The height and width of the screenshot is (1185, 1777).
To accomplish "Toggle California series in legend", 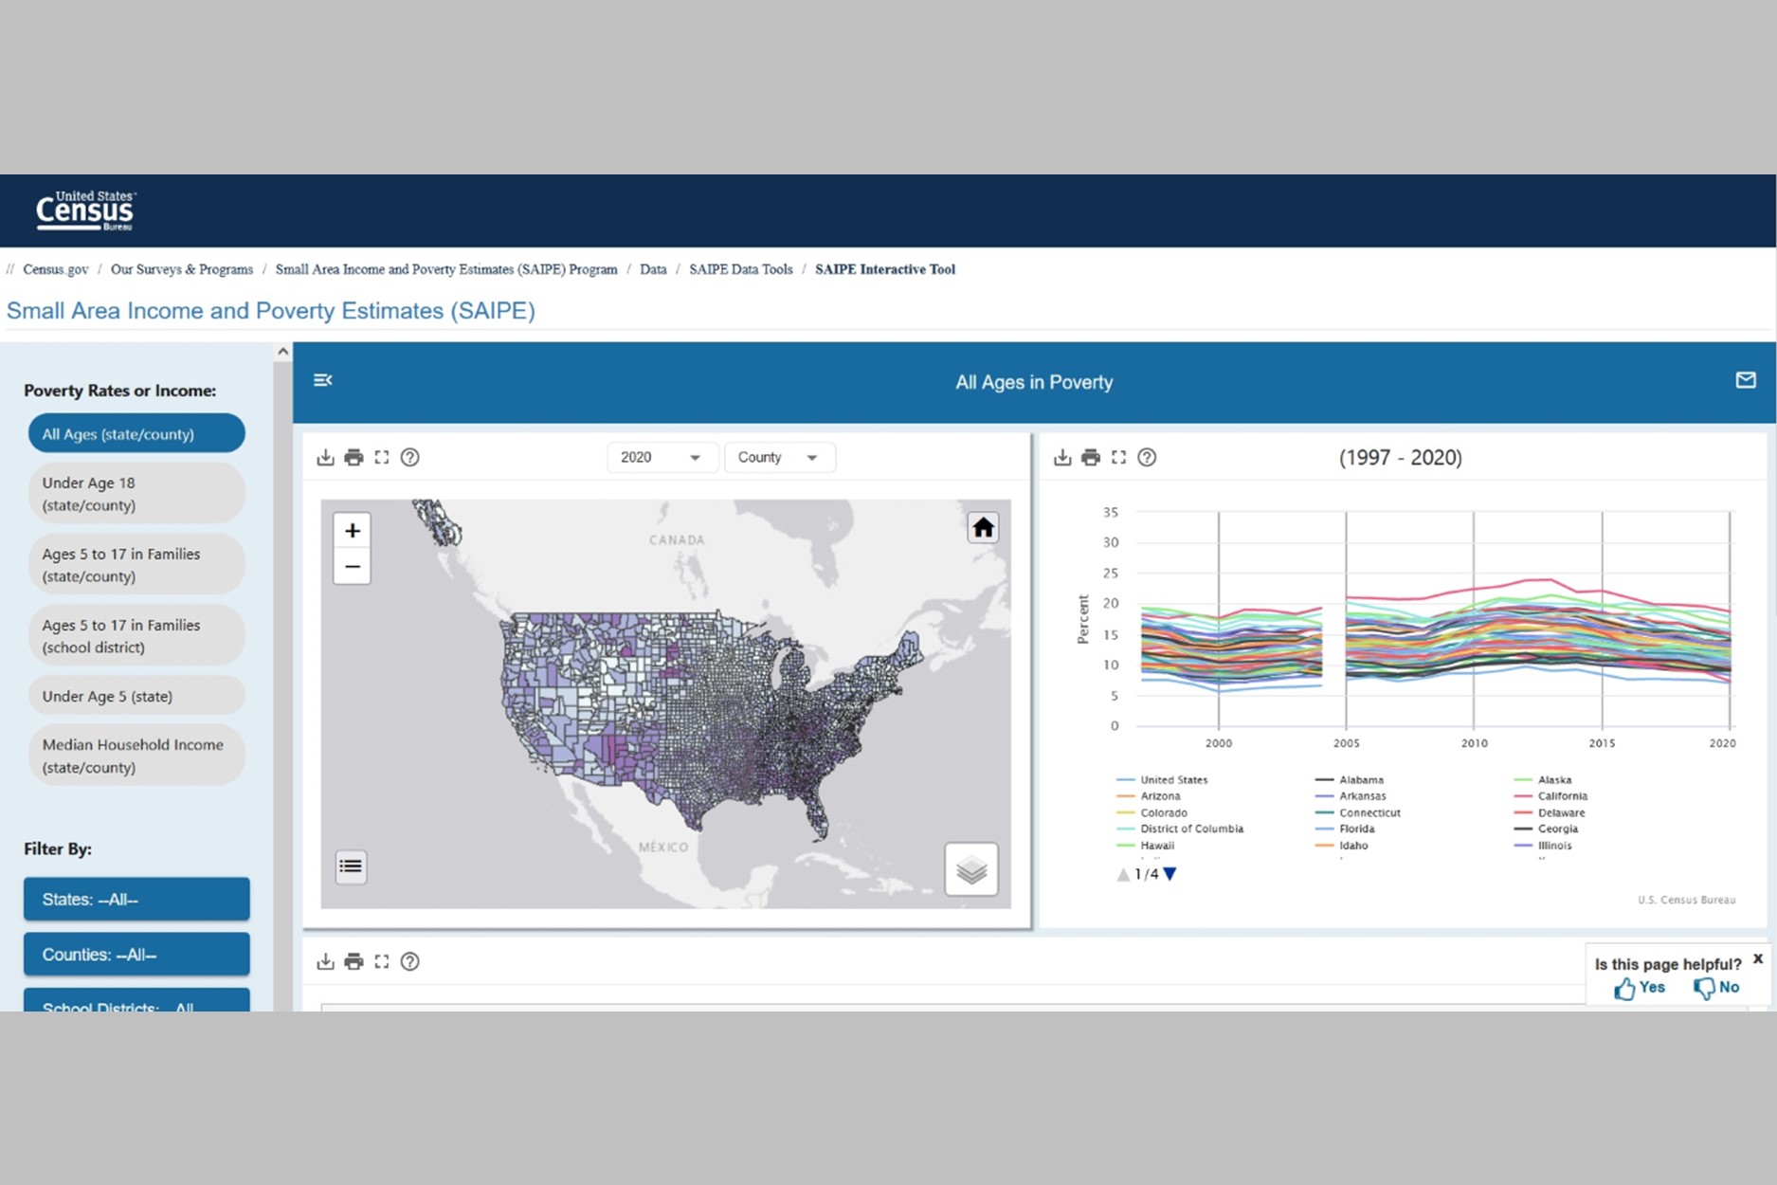I will (x=1551, y=796).
